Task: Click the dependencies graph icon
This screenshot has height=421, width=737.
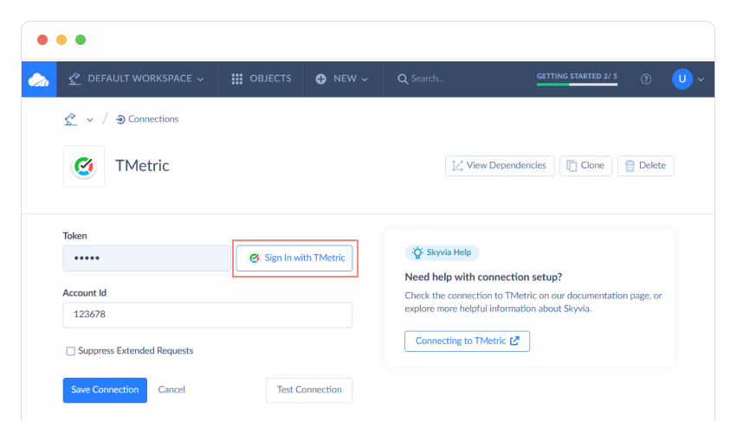Action: coord(457,166)
